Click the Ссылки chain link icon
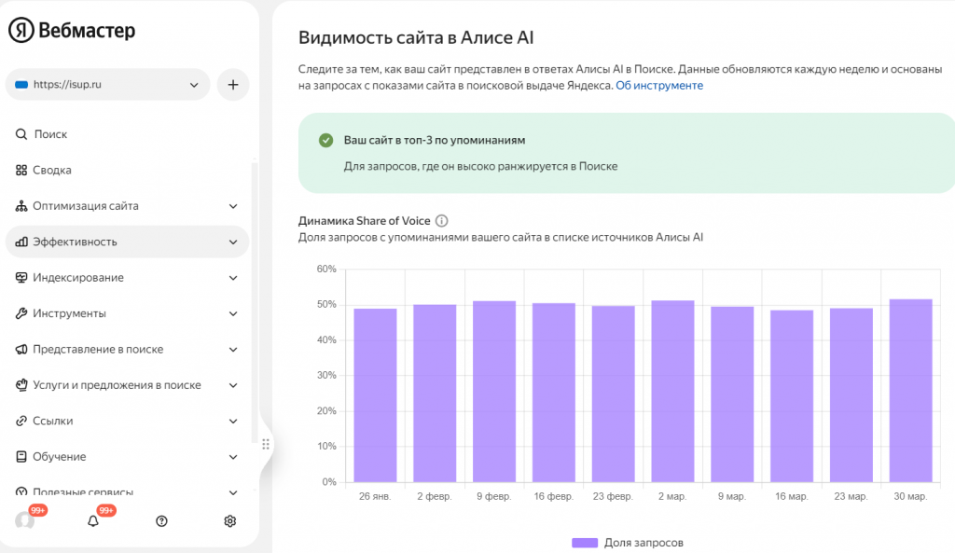Screen dimensions: 955x553 click(x=21, y=421)
